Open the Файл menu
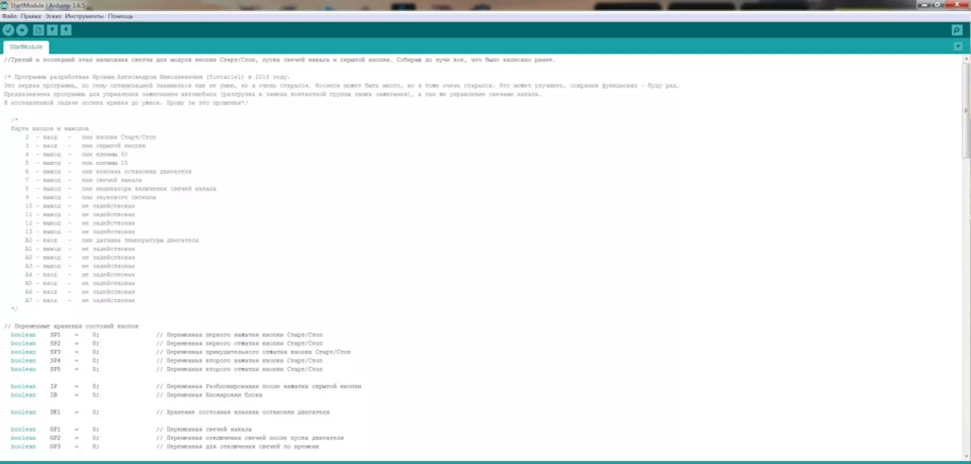This screenshot has height=464, width=971. (x=9, y=15)
